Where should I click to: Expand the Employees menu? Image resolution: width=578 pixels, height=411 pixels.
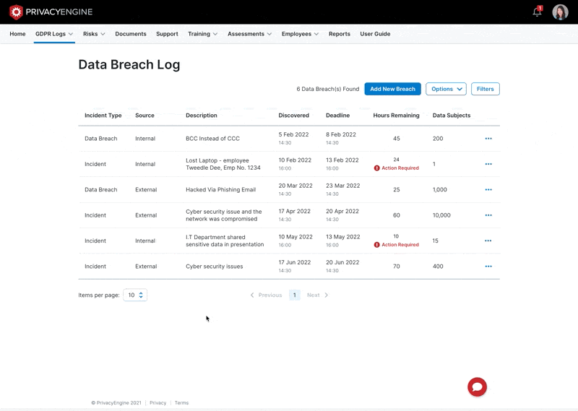[x=300, y=34]
